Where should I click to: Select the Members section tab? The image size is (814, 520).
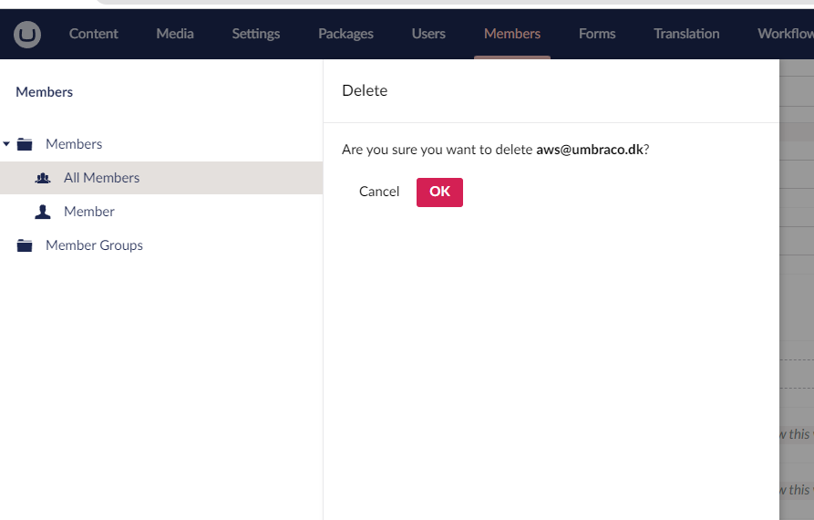tap(512, 34)
